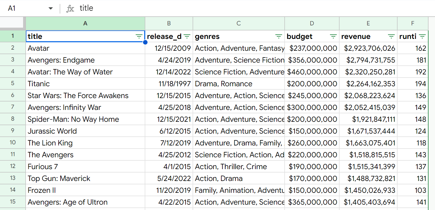Open the runtime column filter icon

click(422, 36)
